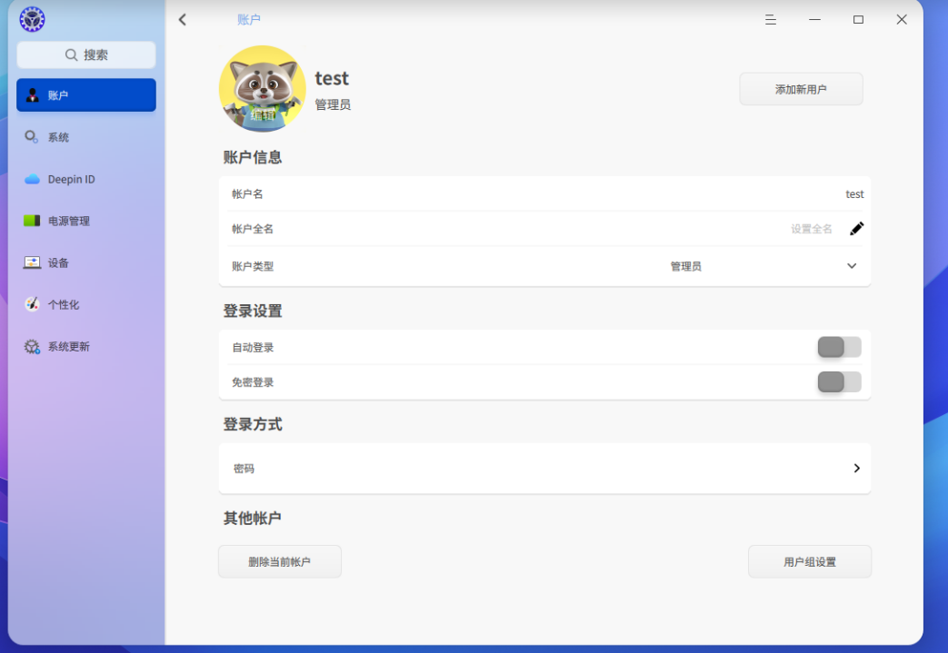The image size is (948, 653).
Task: Toggle the 自动登录 switch
Action: [839, 347]
